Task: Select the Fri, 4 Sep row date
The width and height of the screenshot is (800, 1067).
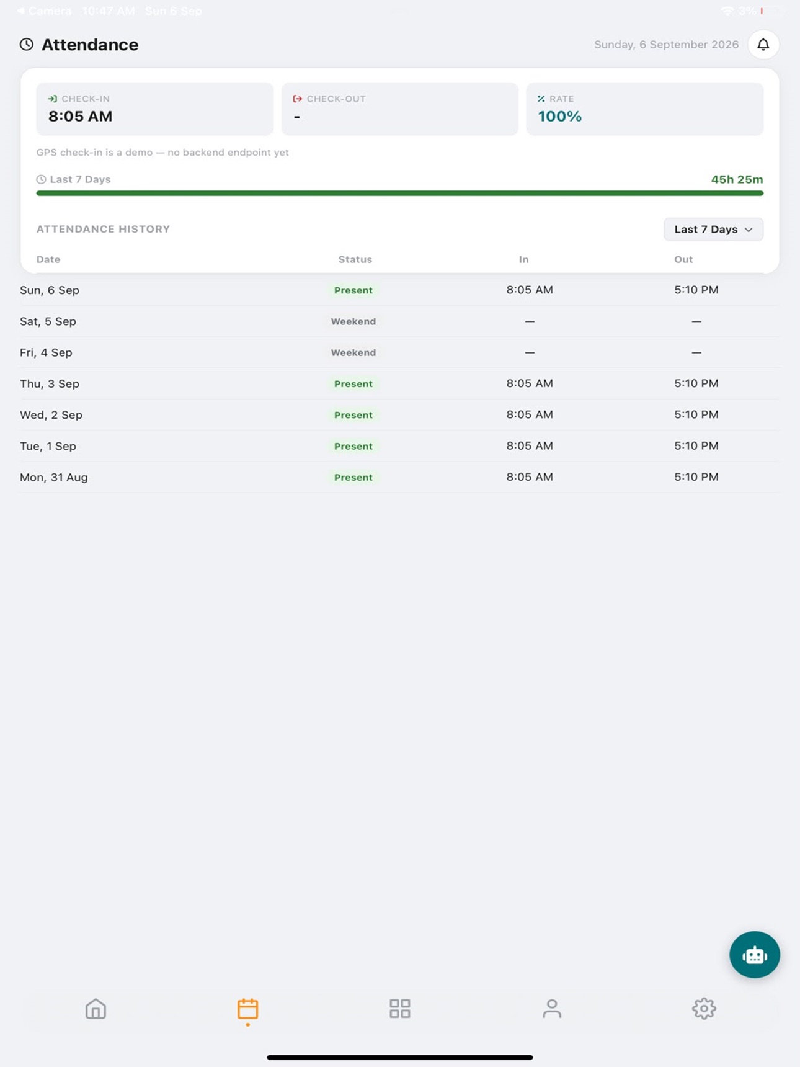Action: [46, 352]
